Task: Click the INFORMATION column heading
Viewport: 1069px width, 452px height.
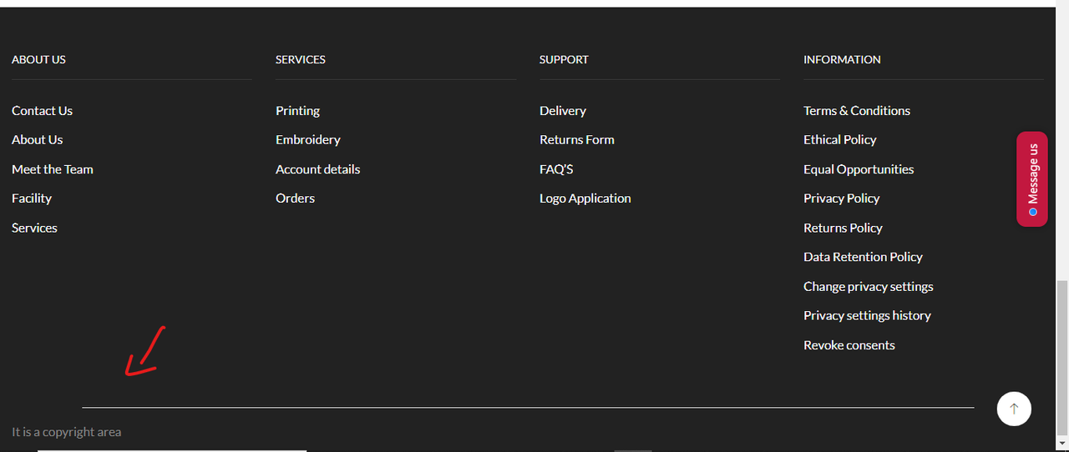Action: 842,60
